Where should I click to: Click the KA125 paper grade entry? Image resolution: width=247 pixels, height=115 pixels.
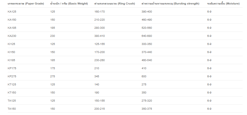(x=12, y=12)
